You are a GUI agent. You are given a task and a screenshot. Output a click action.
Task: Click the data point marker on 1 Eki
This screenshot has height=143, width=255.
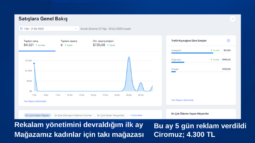(34, 63)
